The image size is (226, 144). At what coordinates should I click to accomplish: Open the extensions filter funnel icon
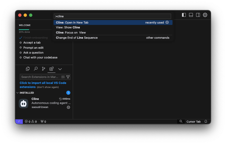68,77
